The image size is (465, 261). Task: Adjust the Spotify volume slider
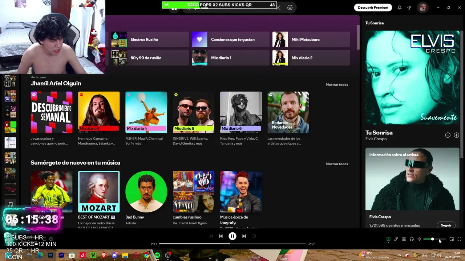coord(434,239)
